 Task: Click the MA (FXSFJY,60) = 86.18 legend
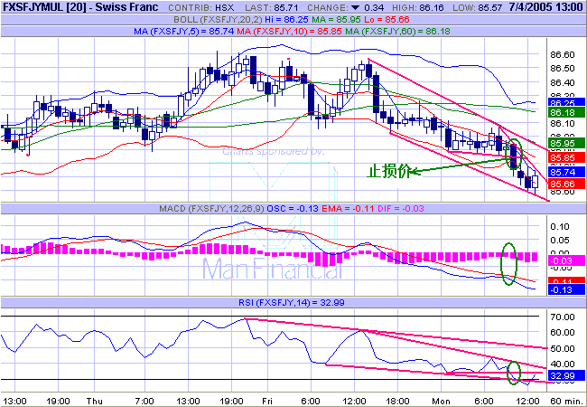point(397,32)
